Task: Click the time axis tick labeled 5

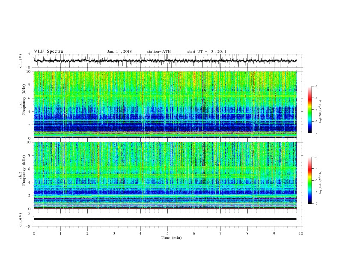Action: click(167, 233)
